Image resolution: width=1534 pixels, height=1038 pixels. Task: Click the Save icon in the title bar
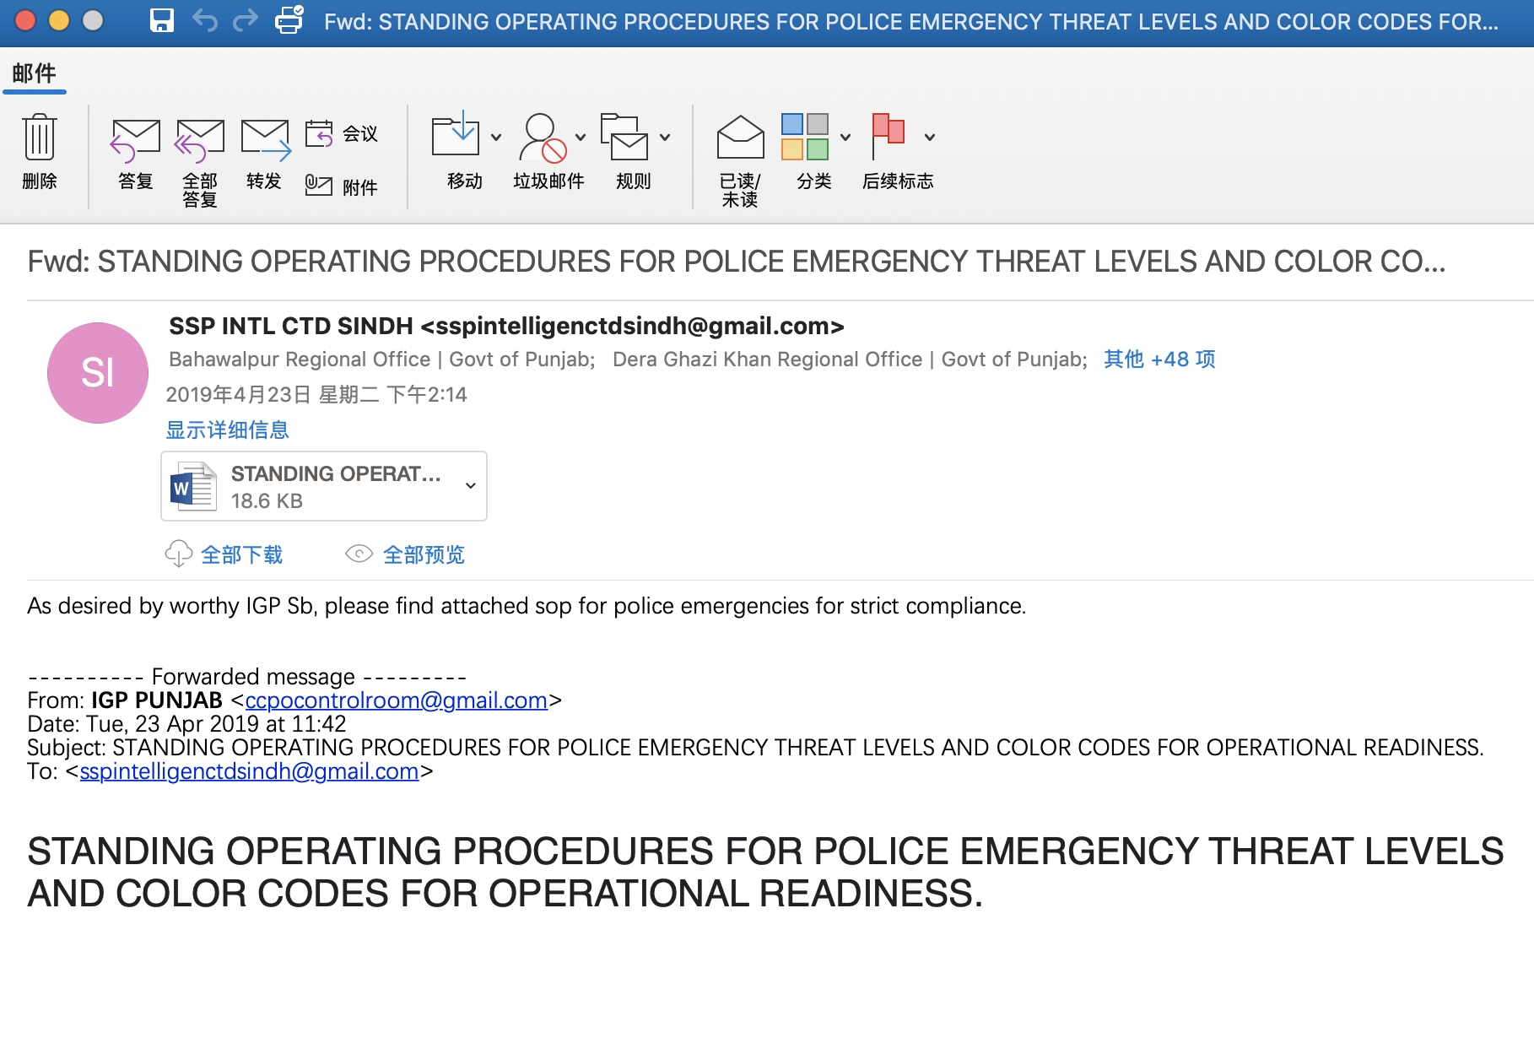pyautogui.click(x=161, y=20)
